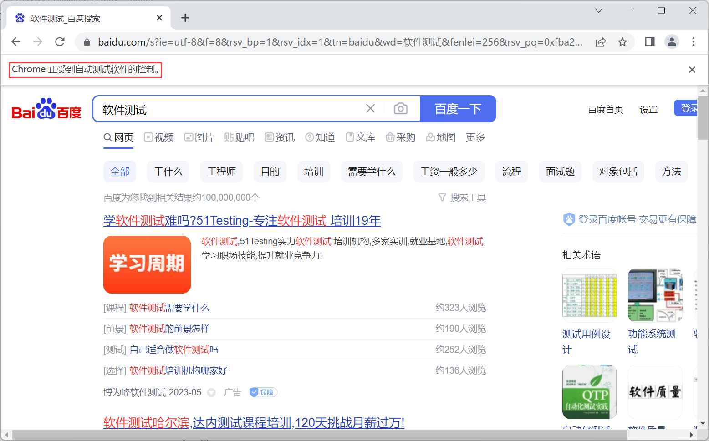Open the tab search chevron in the title bar
709x441 pixels.
pyautogui.click(x=599, y=10)
